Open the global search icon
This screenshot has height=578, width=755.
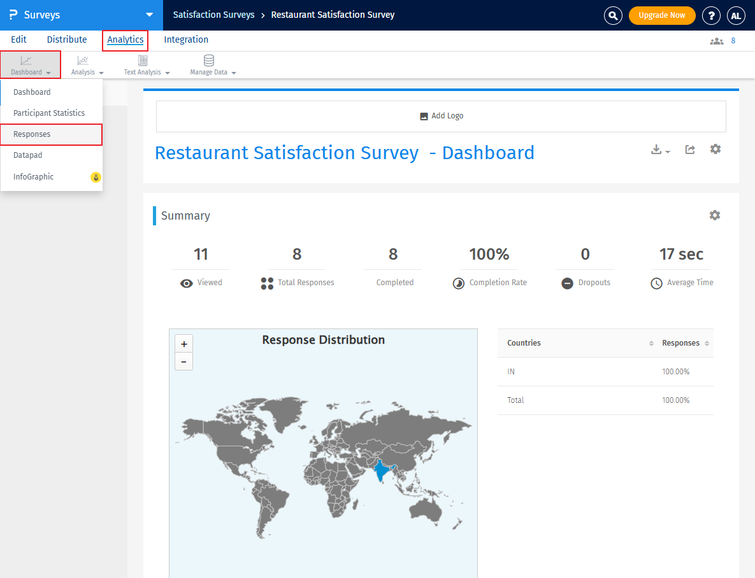coord(612,15)
